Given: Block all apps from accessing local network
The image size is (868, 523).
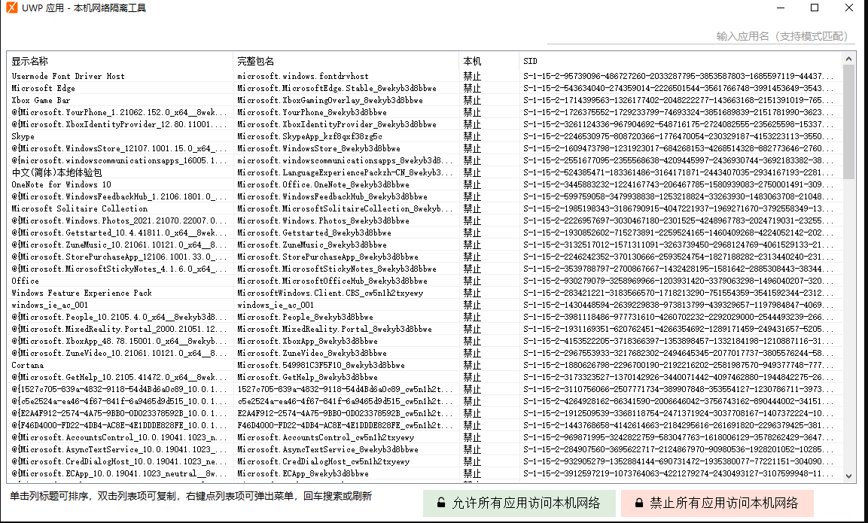Looking at the screenshot, I should point(717,503).
